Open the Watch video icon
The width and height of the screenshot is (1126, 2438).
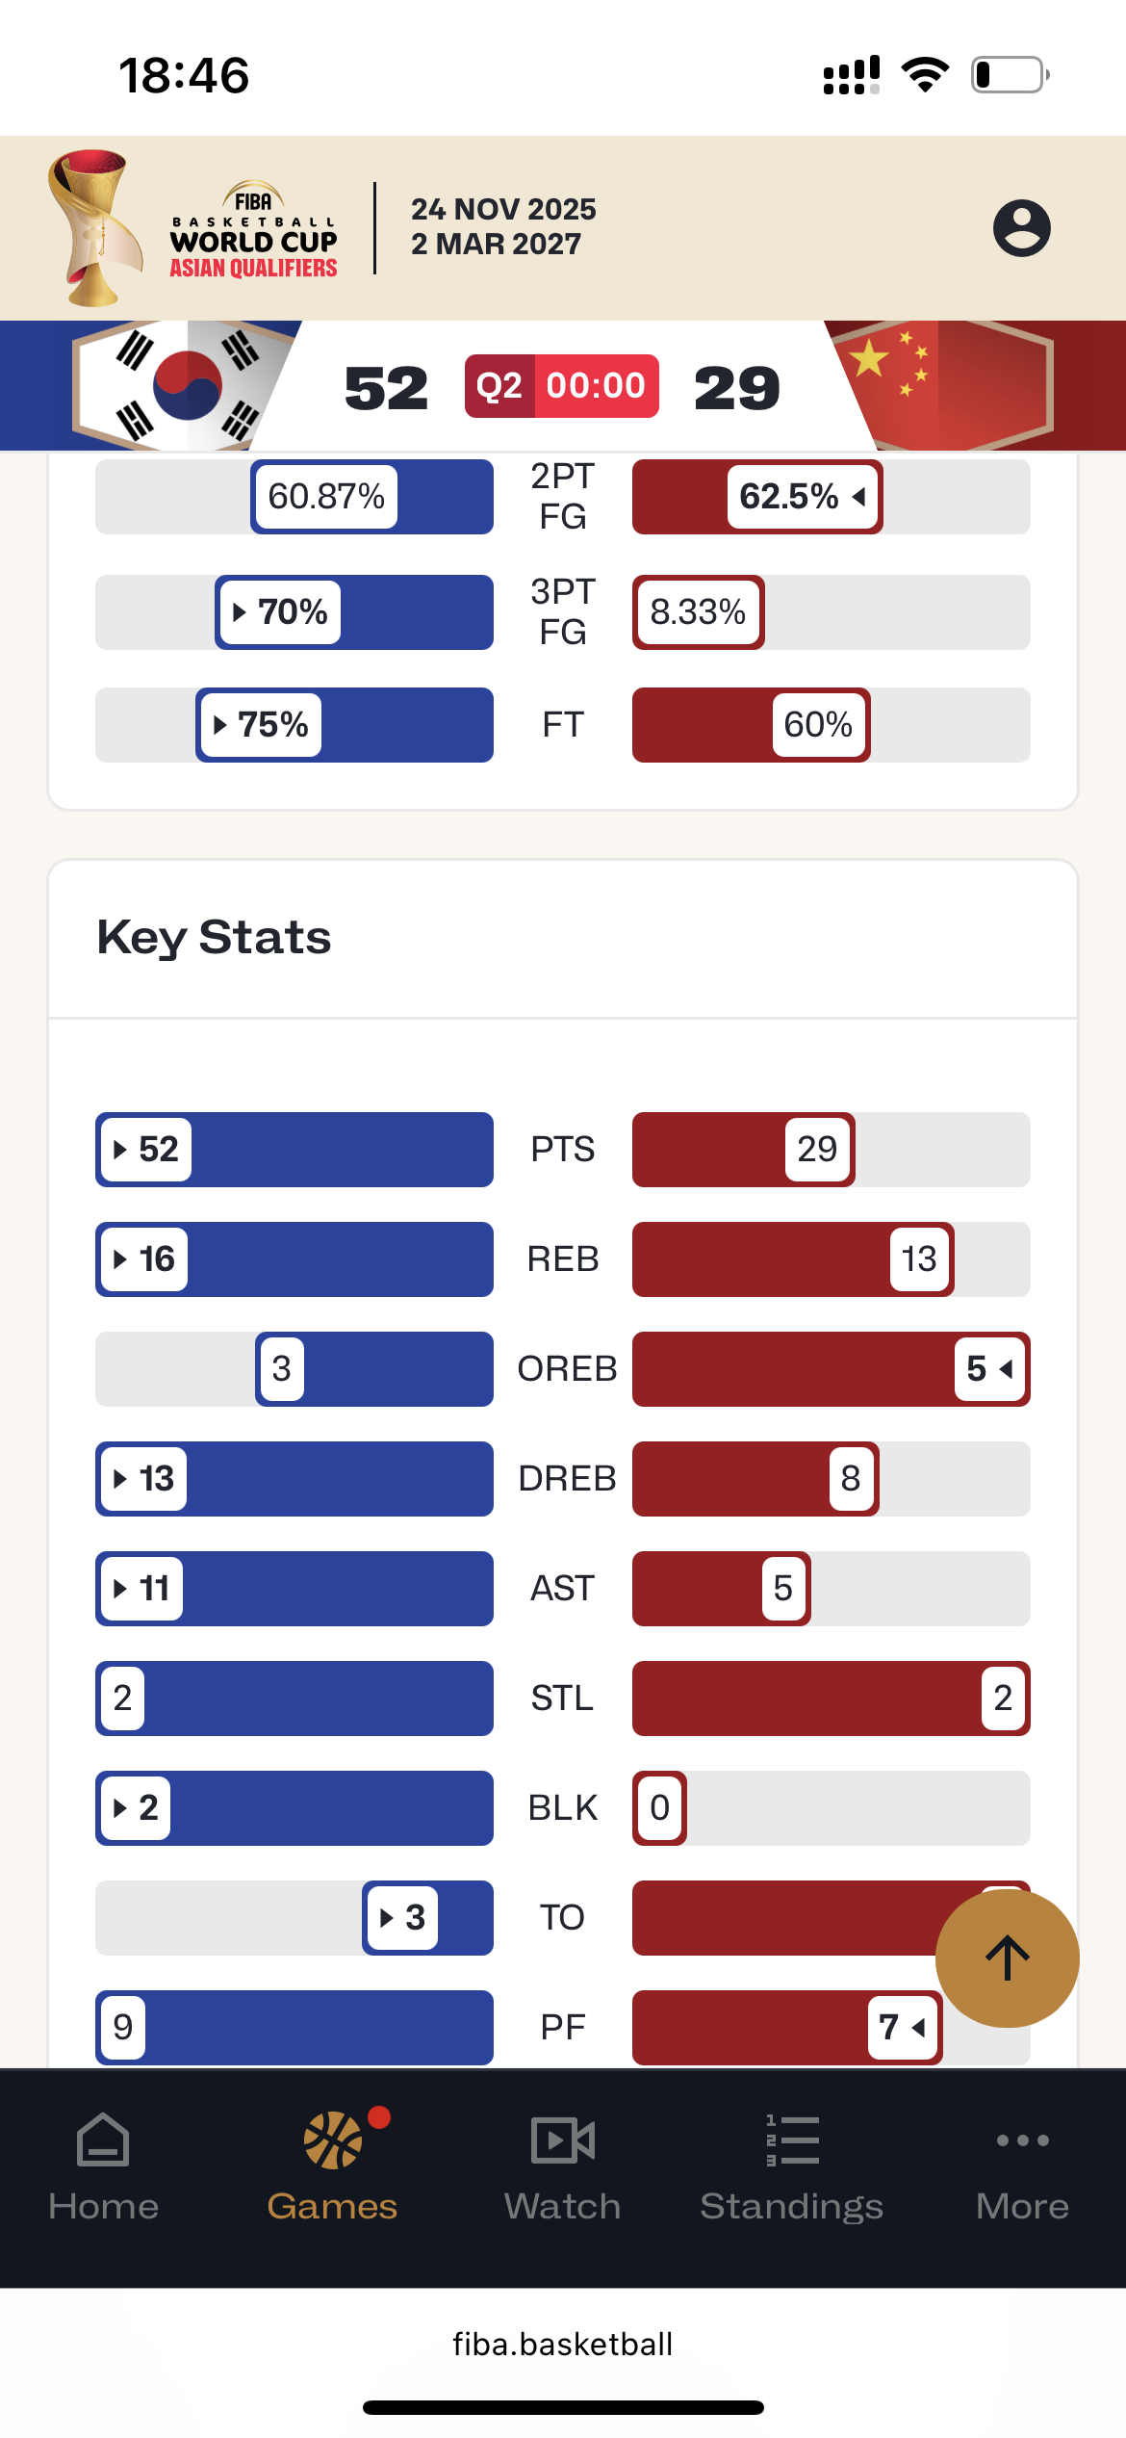click(563, 2140)
